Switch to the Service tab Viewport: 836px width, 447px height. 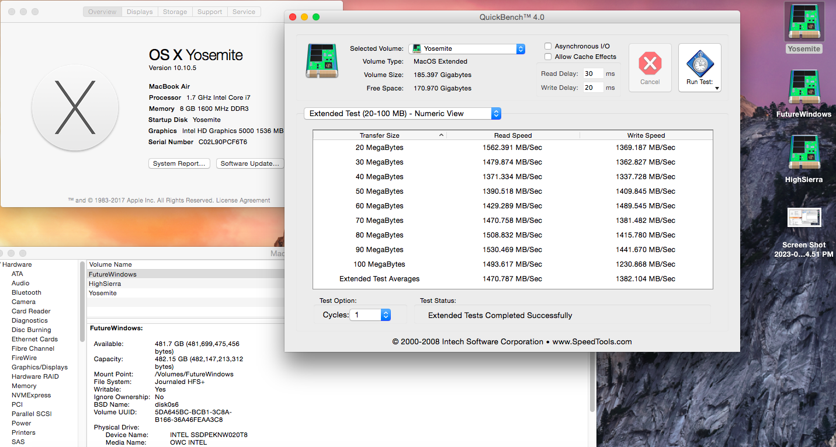(244, 12)
